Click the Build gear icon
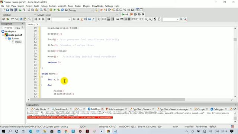 (51, 10)
